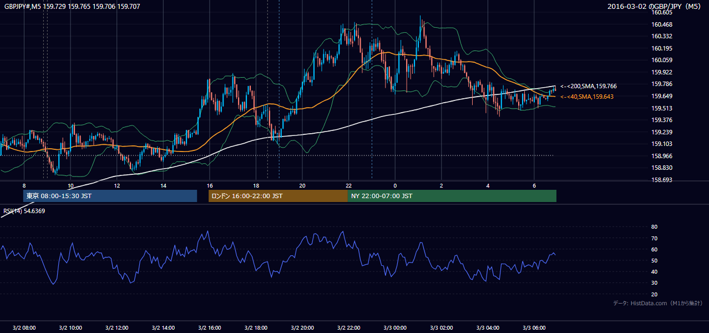This screenshot has height=333, width=709.
Task: Click price level 159.376 on the axis
Action: coord(662,120)
